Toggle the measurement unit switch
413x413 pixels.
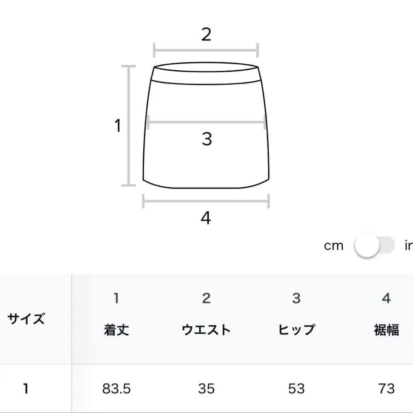tap(373, 246)
